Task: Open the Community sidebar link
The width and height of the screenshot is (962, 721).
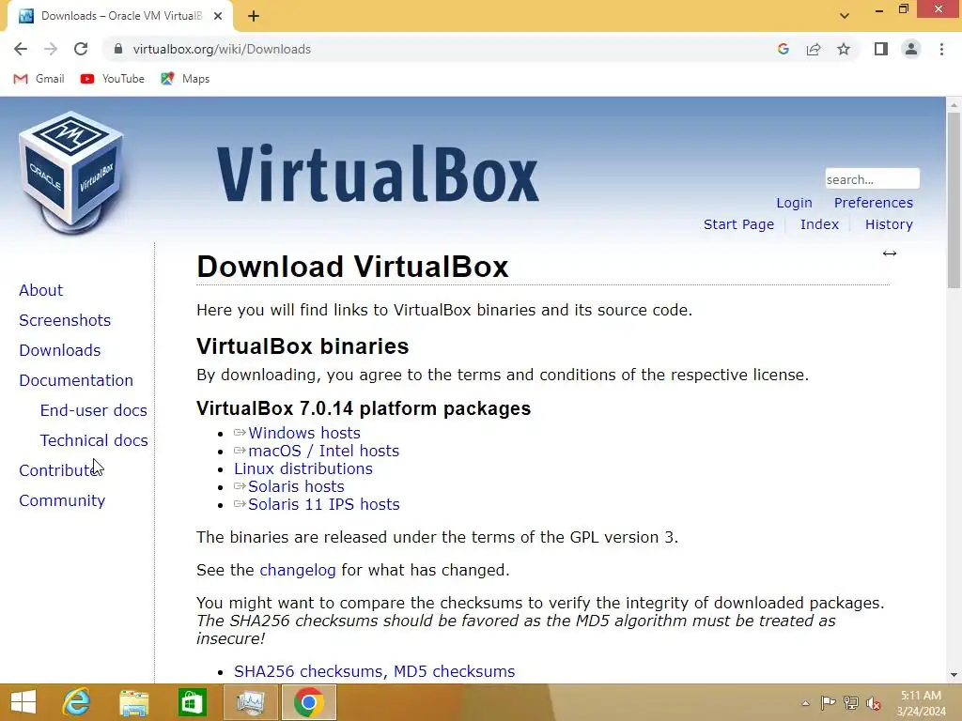Action: click(x=62, y=500)
